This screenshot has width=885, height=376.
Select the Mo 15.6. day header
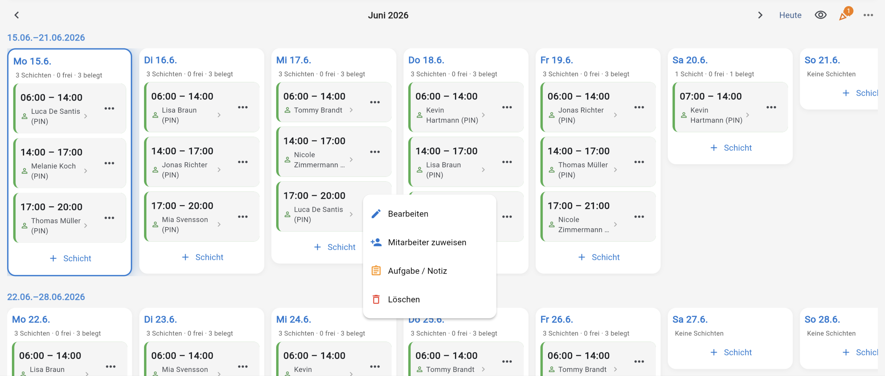click(32, 61)
